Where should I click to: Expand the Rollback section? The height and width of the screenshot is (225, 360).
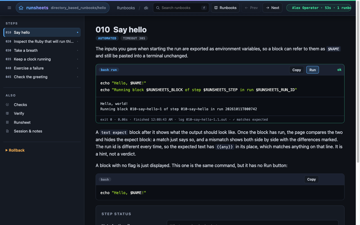[x=15, y=150]
